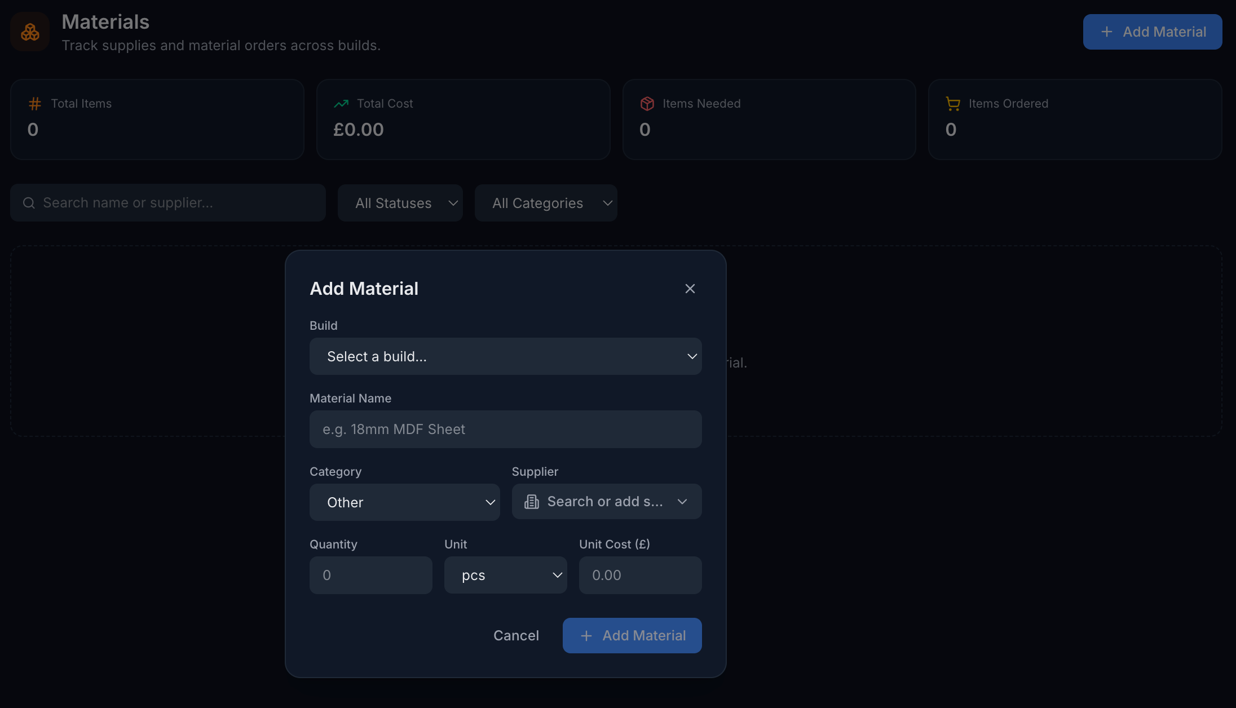This screenshot has height=708, width=1236.
Task: Open the Unit dropdown showing pcs
Action: coord(505,575)
